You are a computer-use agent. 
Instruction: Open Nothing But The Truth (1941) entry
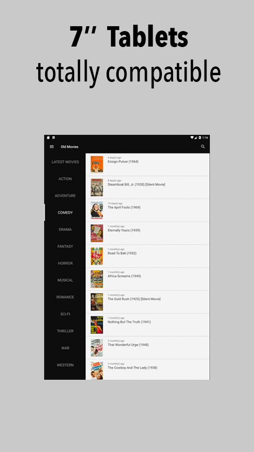point(147,325)
